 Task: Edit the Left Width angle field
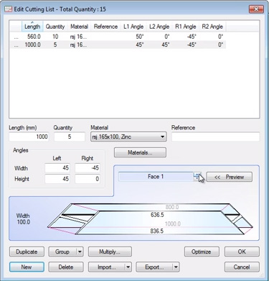coord(57,168)
